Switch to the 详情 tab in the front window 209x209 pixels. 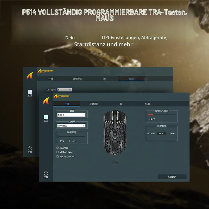coord(67,104)
